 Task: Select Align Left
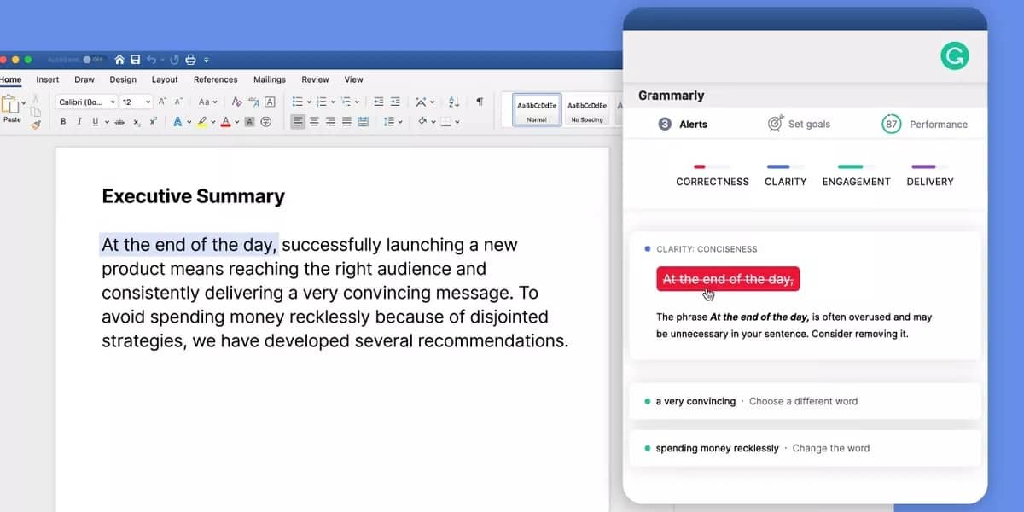point(298,121)
